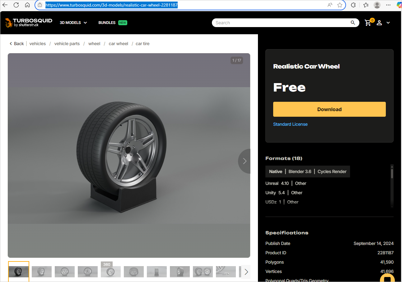
Task: Open the BUNDLES menu item
Action: click(107, 23)
